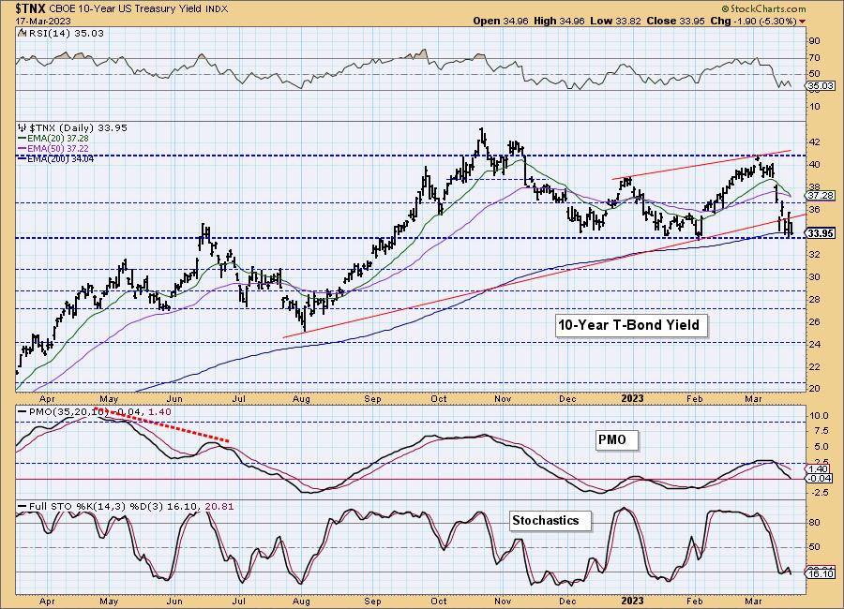Click the INDX label in the header
Image resolution: width=844 pixels, height=609 pixels.
coord(217,9)
